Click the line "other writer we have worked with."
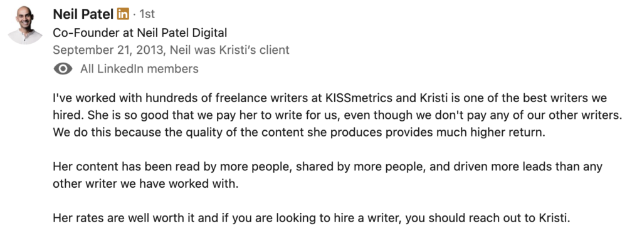642x231 pixels. [x=145, y=184]
